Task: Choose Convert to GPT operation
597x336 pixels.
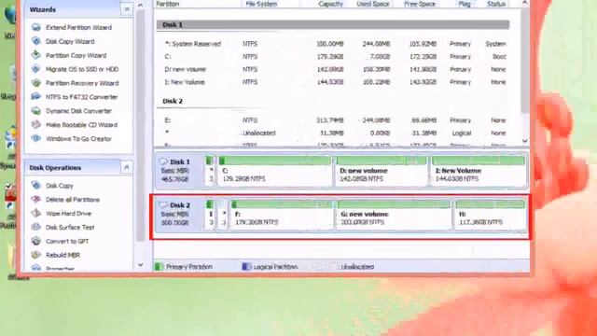Action: click(x=67, y=242)
